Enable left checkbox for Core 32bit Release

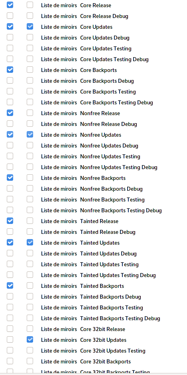tap(10, 329)
